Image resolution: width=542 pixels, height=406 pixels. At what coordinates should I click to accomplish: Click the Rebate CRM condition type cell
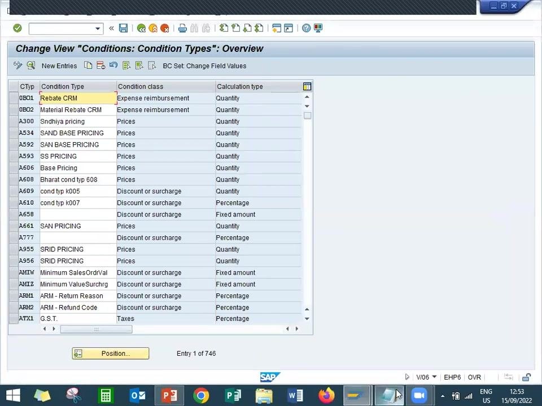(78, 98)
